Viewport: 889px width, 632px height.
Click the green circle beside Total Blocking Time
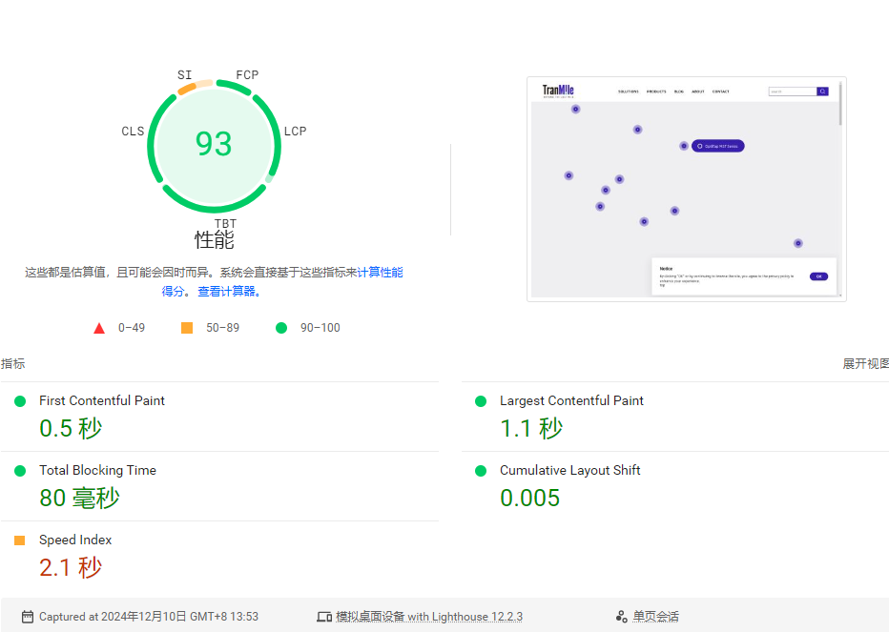coord(20,471)
